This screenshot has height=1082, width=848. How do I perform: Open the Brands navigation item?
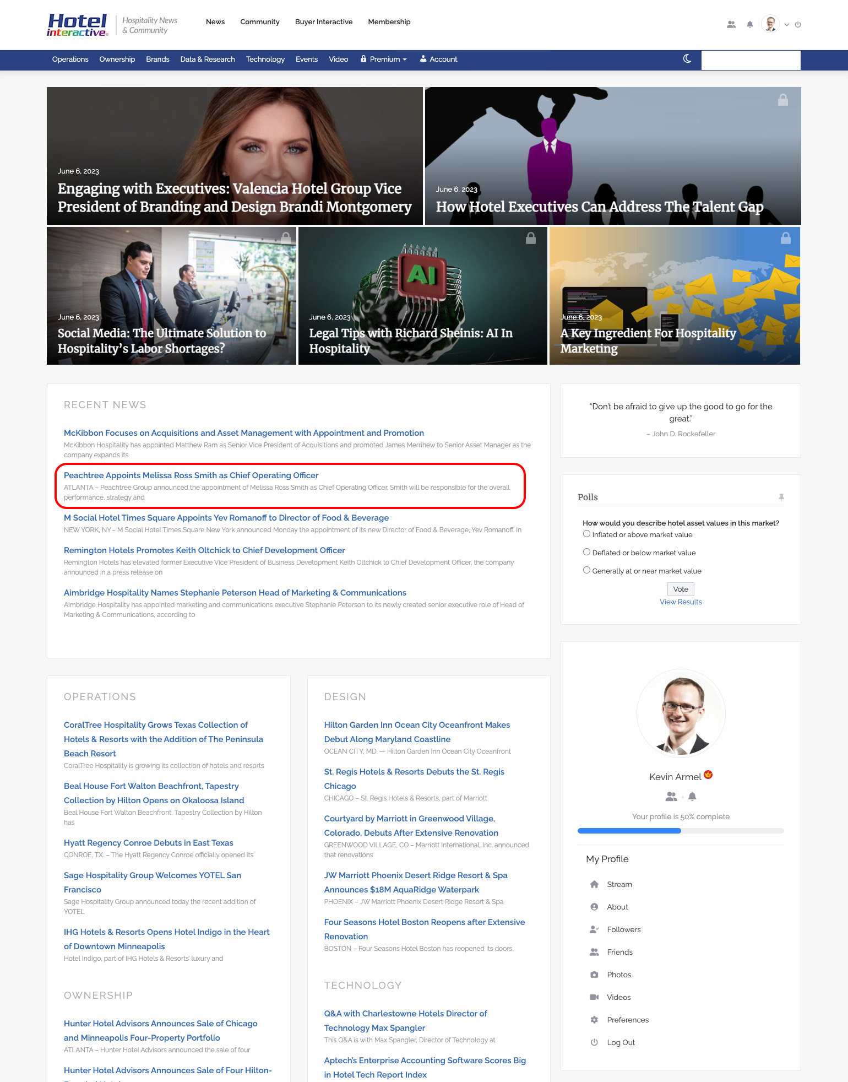click(157, 59)
